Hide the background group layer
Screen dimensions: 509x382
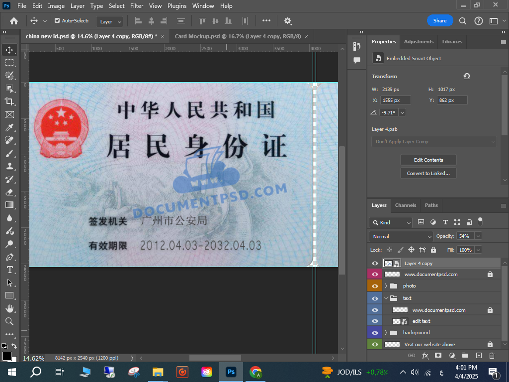point(375,333)
